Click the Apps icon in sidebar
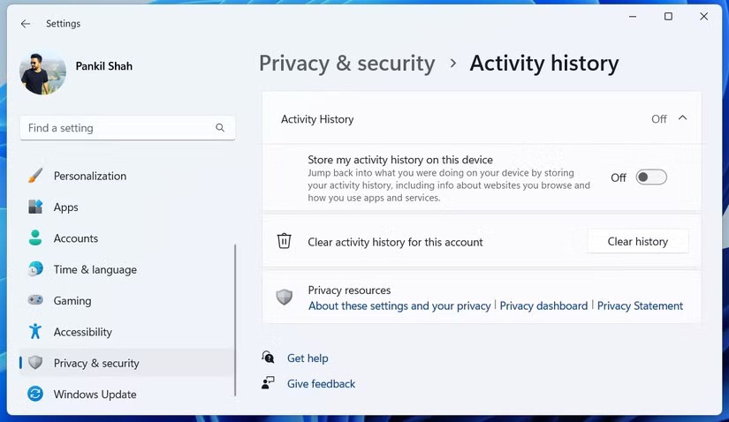 35,207
